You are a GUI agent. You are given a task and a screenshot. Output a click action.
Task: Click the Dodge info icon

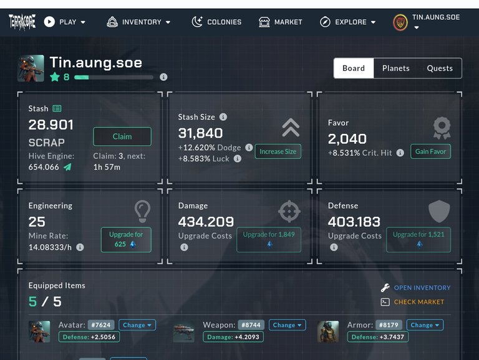pos(249,148)
